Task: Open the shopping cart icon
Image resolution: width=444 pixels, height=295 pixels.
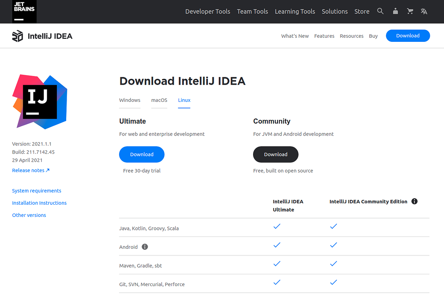Action: click(410, 11)
